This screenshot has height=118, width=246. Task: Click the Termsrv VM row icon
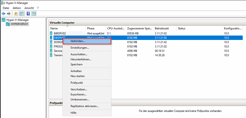(x=51, y=55)
